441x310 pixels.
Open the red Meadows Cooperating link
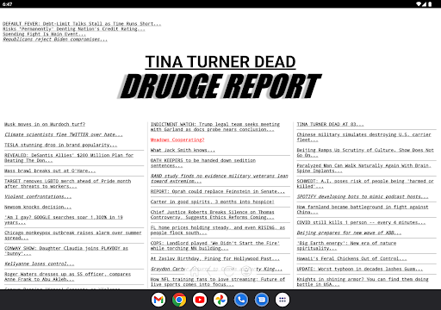point(177,139)
